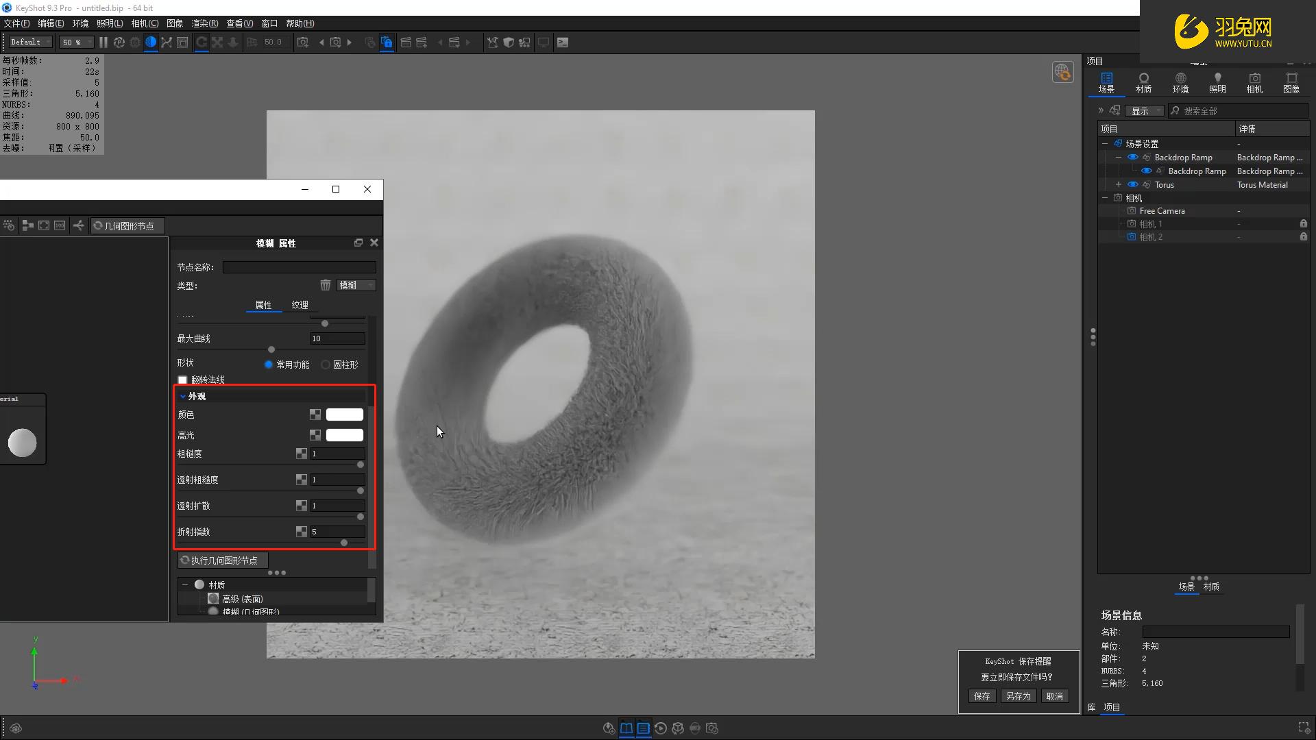1316x740 pixels.
Task: Open the 照明 lightbulb panel icon
Action: click(x=1217, y=82)
